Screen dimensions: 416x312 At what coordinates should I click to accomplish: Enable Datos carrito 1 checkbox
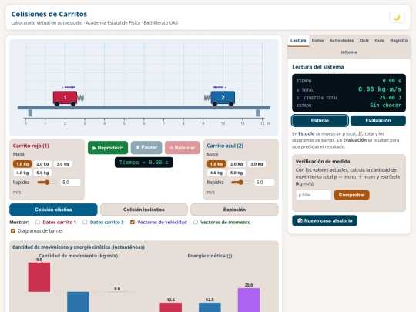pos(38,222)
